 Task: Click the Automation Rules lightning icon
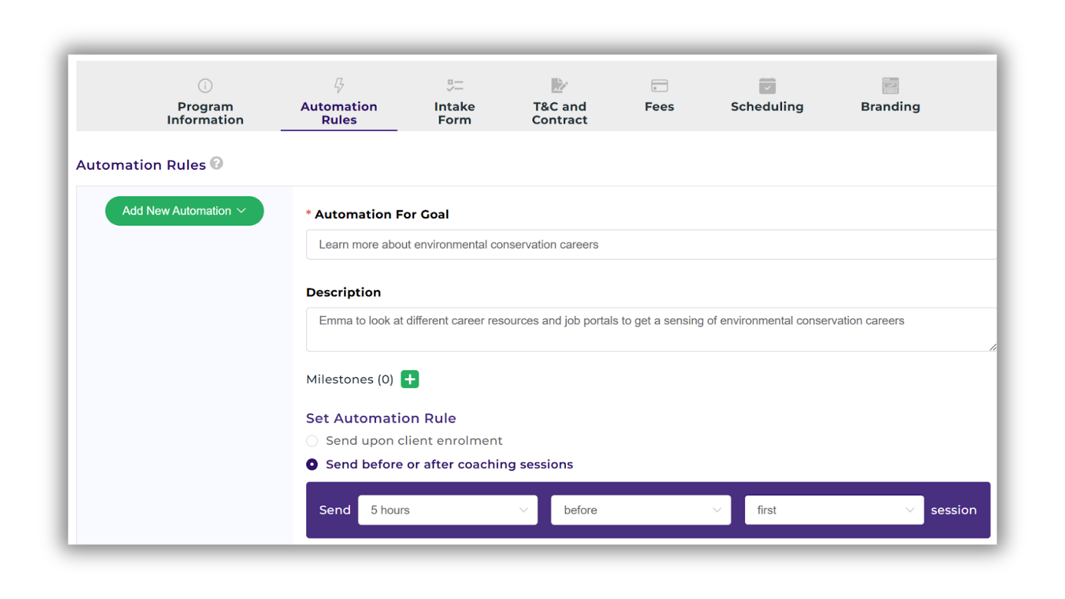(339, 84)
